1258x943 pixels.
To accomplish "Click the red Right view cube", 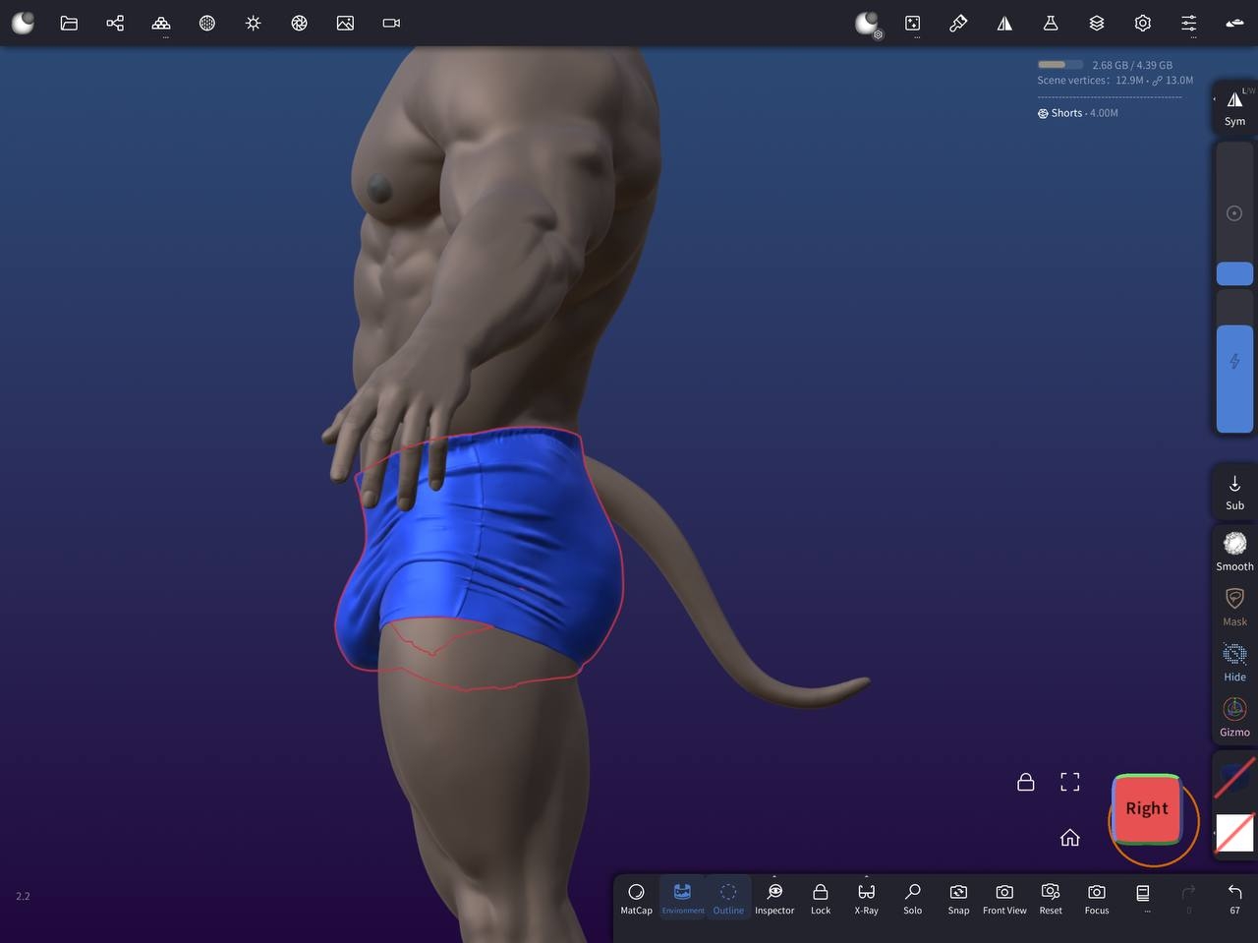I will 1147,809.
